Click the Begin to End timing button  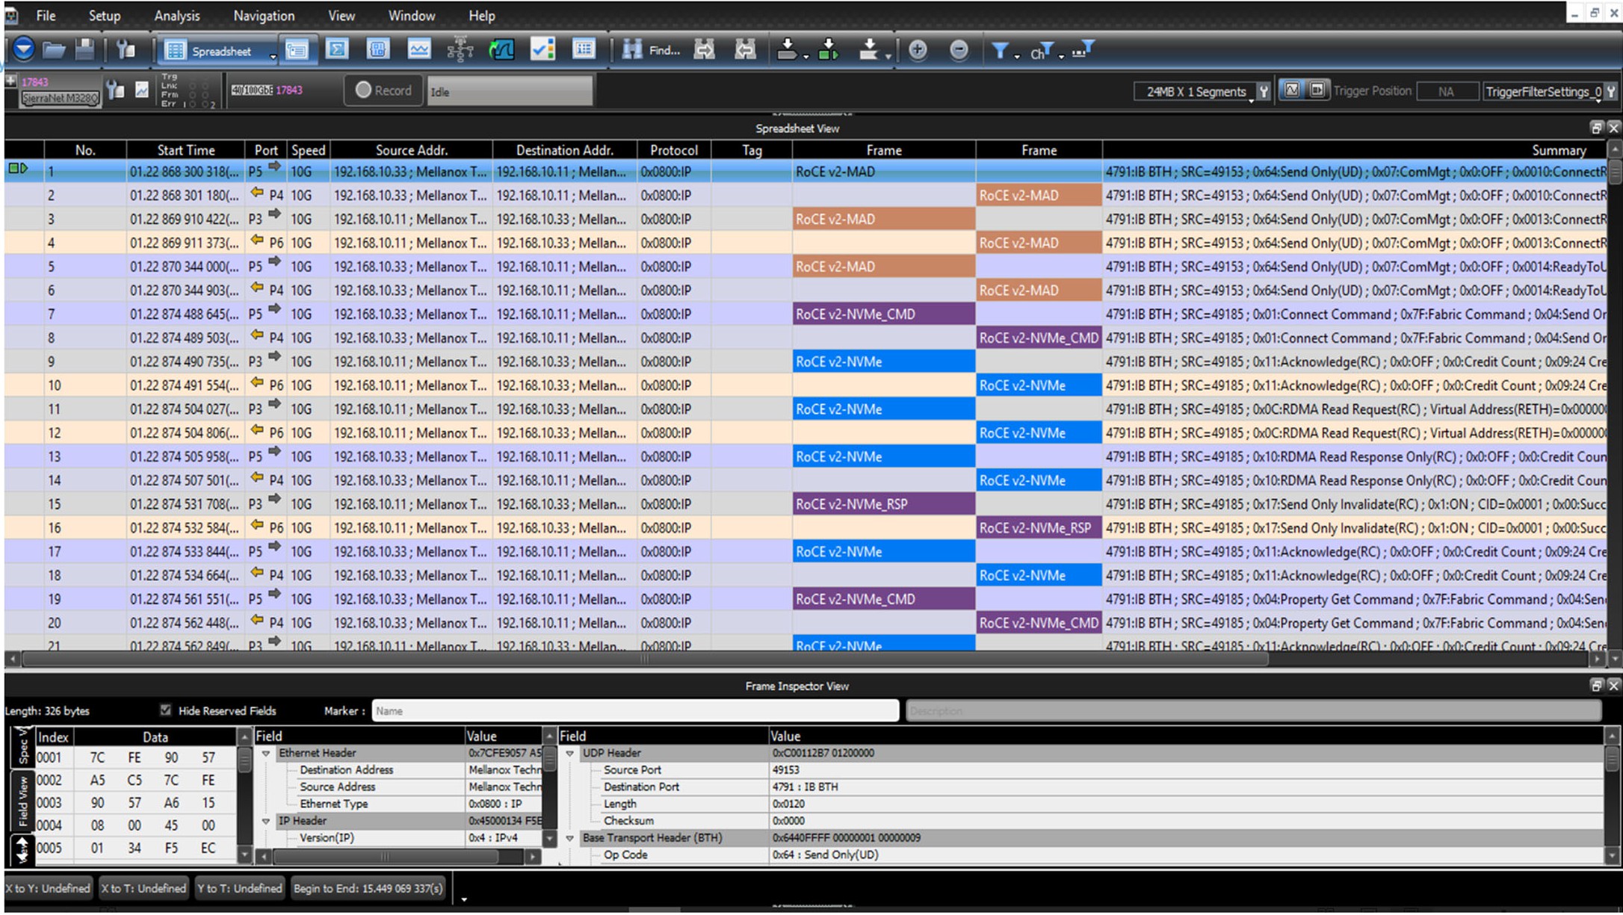pyautogui.click(x=368, y=888)
